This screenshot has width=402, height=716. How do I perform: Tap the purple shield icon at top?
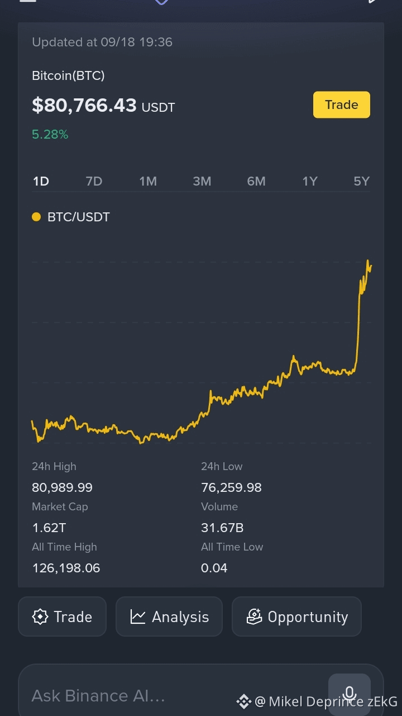click(x=161, y=2)
